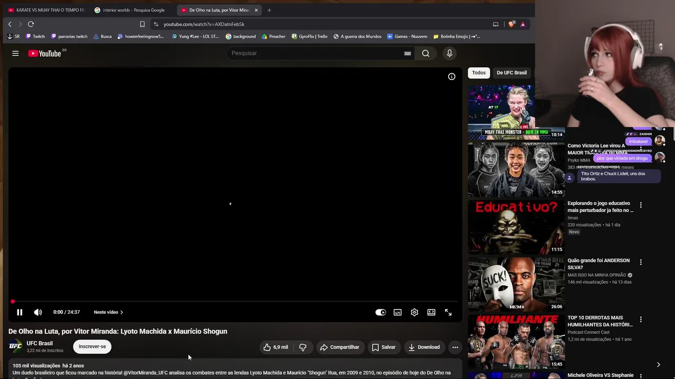This screenshot has height=379, width=675.
Task: Open the 'Busca' bookmark
Action: pos(102,36)
